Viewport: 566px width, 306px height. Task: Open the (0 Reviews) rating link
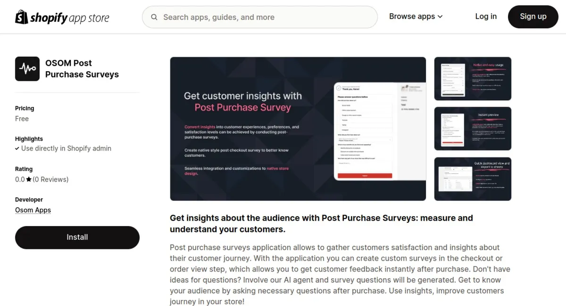pyautogui.click(x=50, y=179)
